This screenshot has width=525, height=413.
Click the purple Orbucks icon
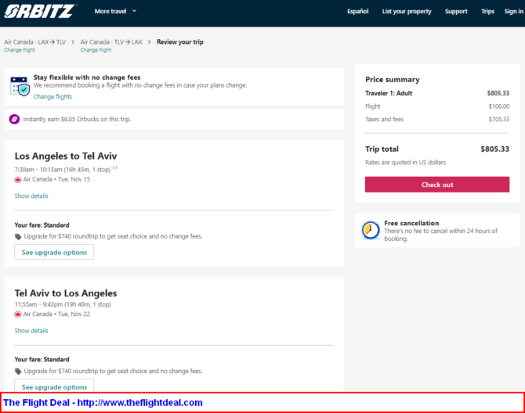(14, 120)
